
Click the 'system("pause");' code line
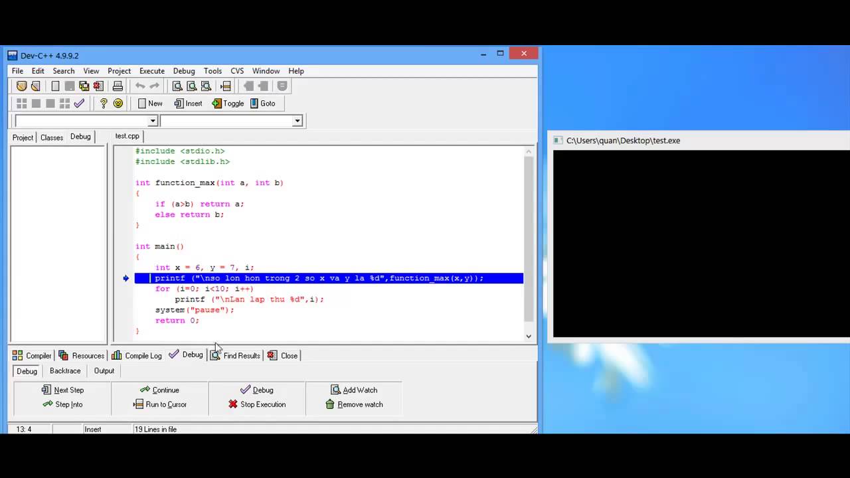[x=195, y=310]
